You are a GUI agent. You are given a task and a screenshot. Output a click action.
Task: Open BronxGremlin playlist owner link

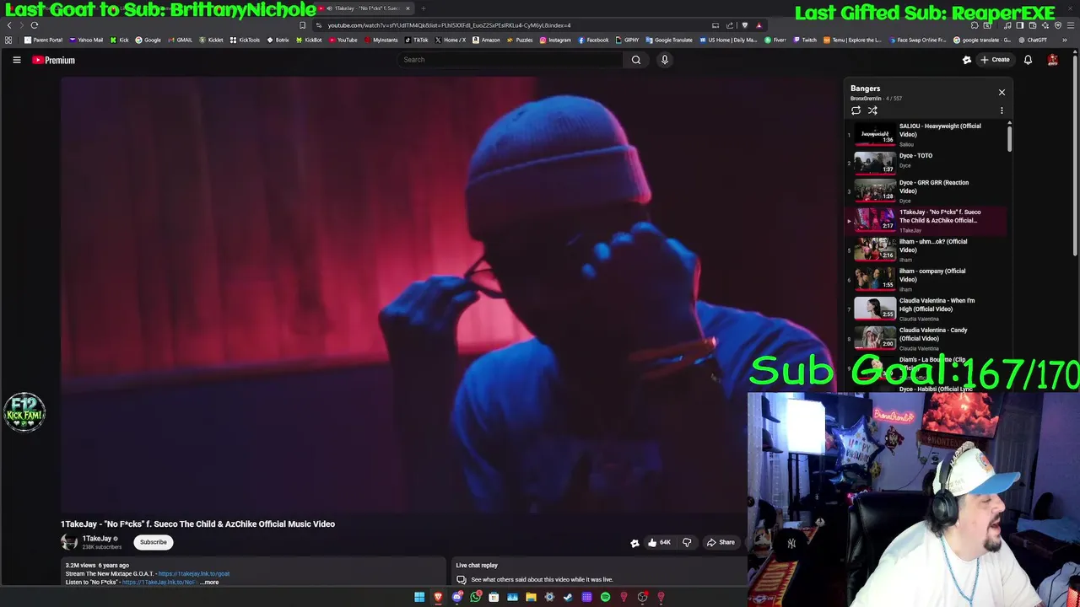[866, 99]
